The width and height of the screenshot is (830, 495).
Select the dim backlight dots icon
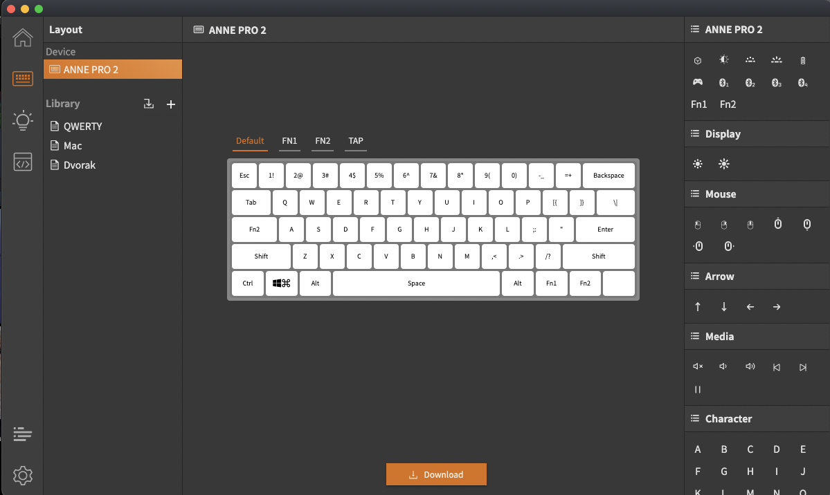coord(750,59)
